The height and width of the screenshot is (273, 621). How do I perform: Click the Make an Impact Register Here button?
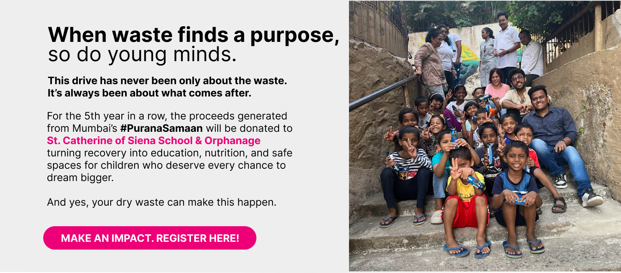pos(150,238)
